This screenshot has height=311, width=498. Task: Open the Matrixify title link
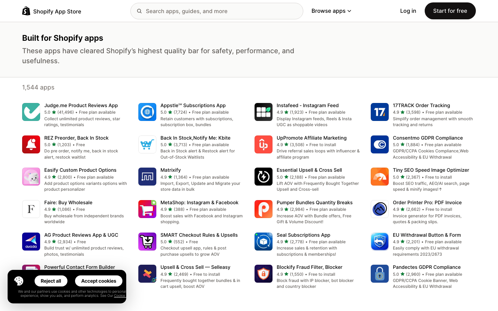pos(170,170)
